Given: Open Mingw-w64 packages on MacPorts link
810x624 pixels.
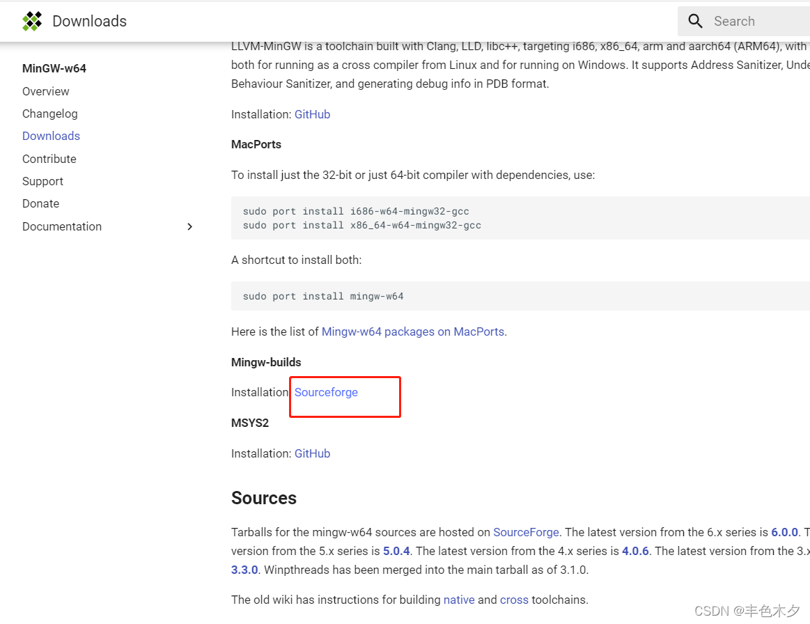Looking at the screenshot, I should tap(413, 331).
